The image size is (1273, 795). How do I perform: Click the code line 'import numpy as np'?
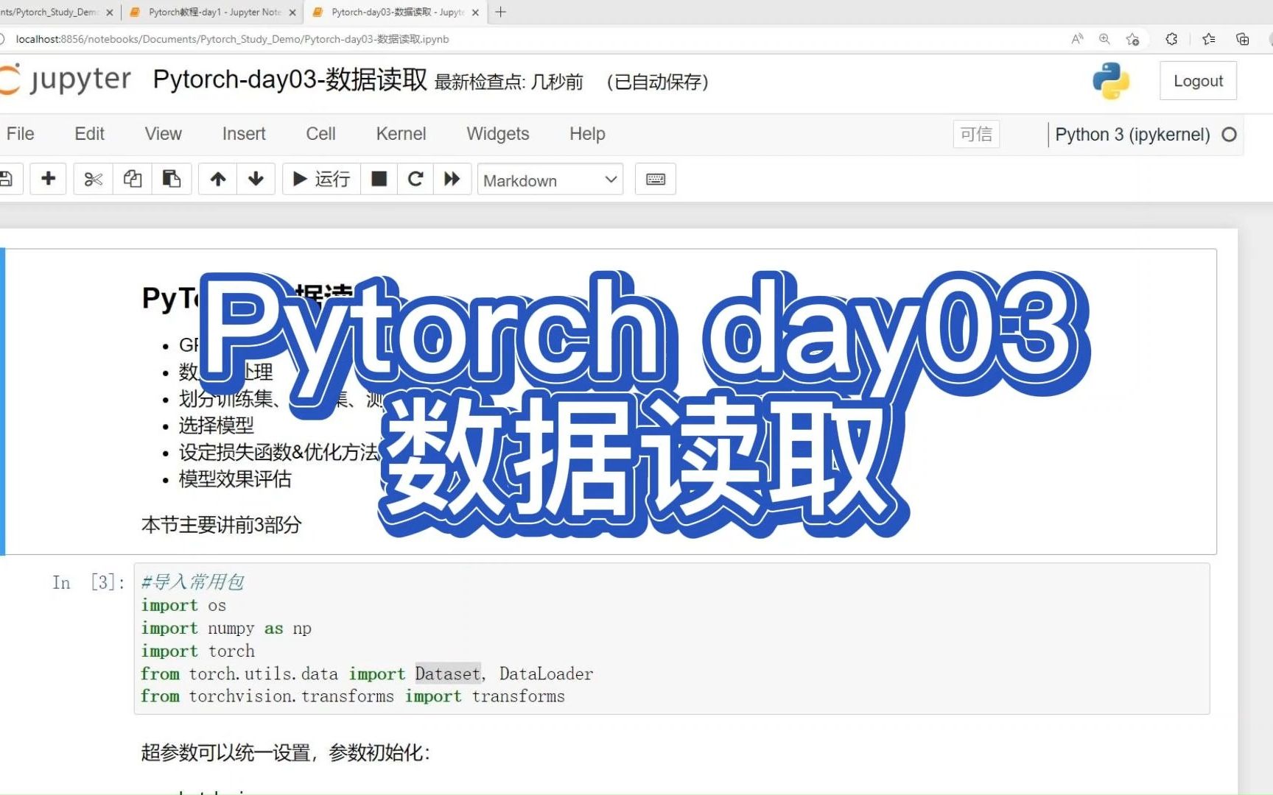pyautogui.click(x=226, y=629)
